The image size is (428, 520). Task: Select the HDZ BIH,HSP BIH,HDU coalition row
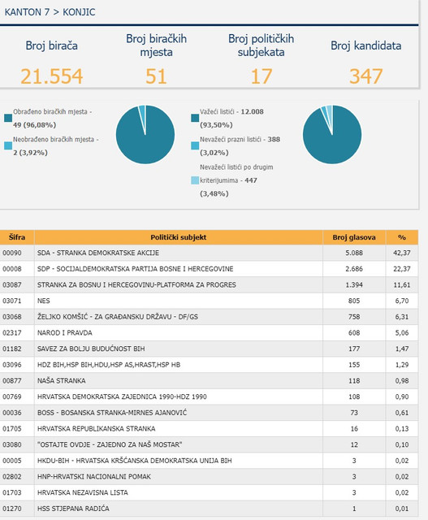[x=209, y=365]
